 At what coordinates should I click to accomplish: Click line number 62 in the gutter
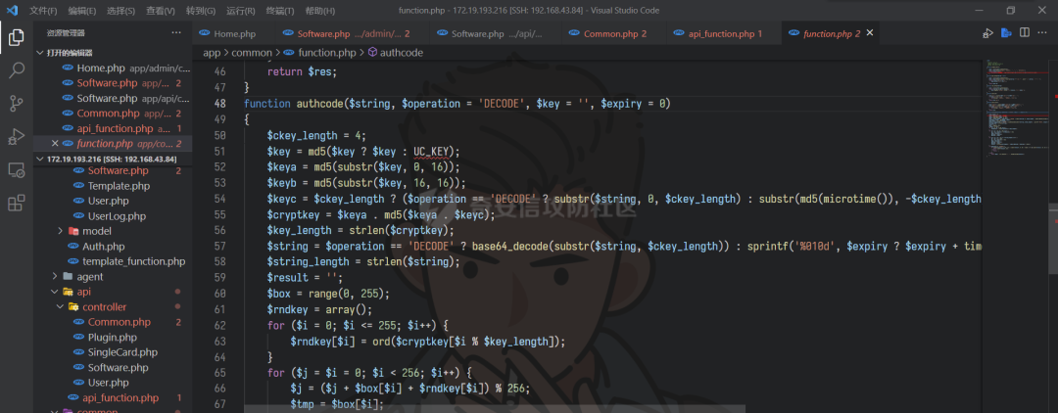point(219,325)
